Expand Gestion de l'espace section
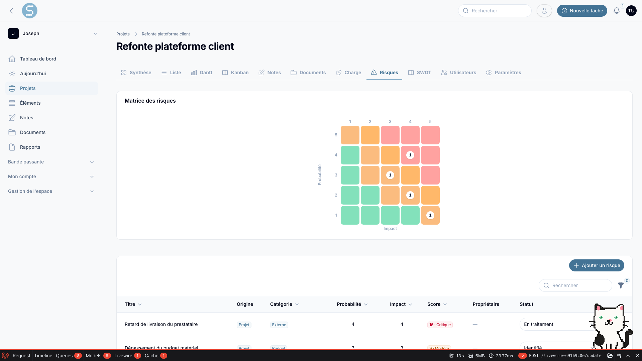 pyautogui.click(x=51, y=191)
